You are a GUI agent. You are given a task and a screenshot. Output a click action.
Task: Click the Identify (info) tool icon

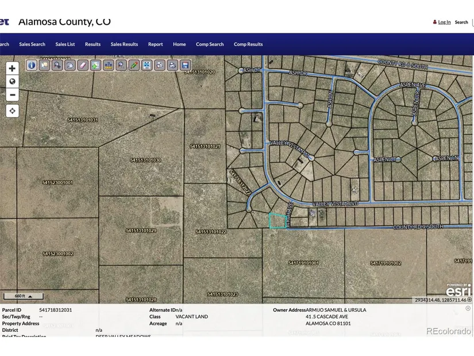click(32, 65)
